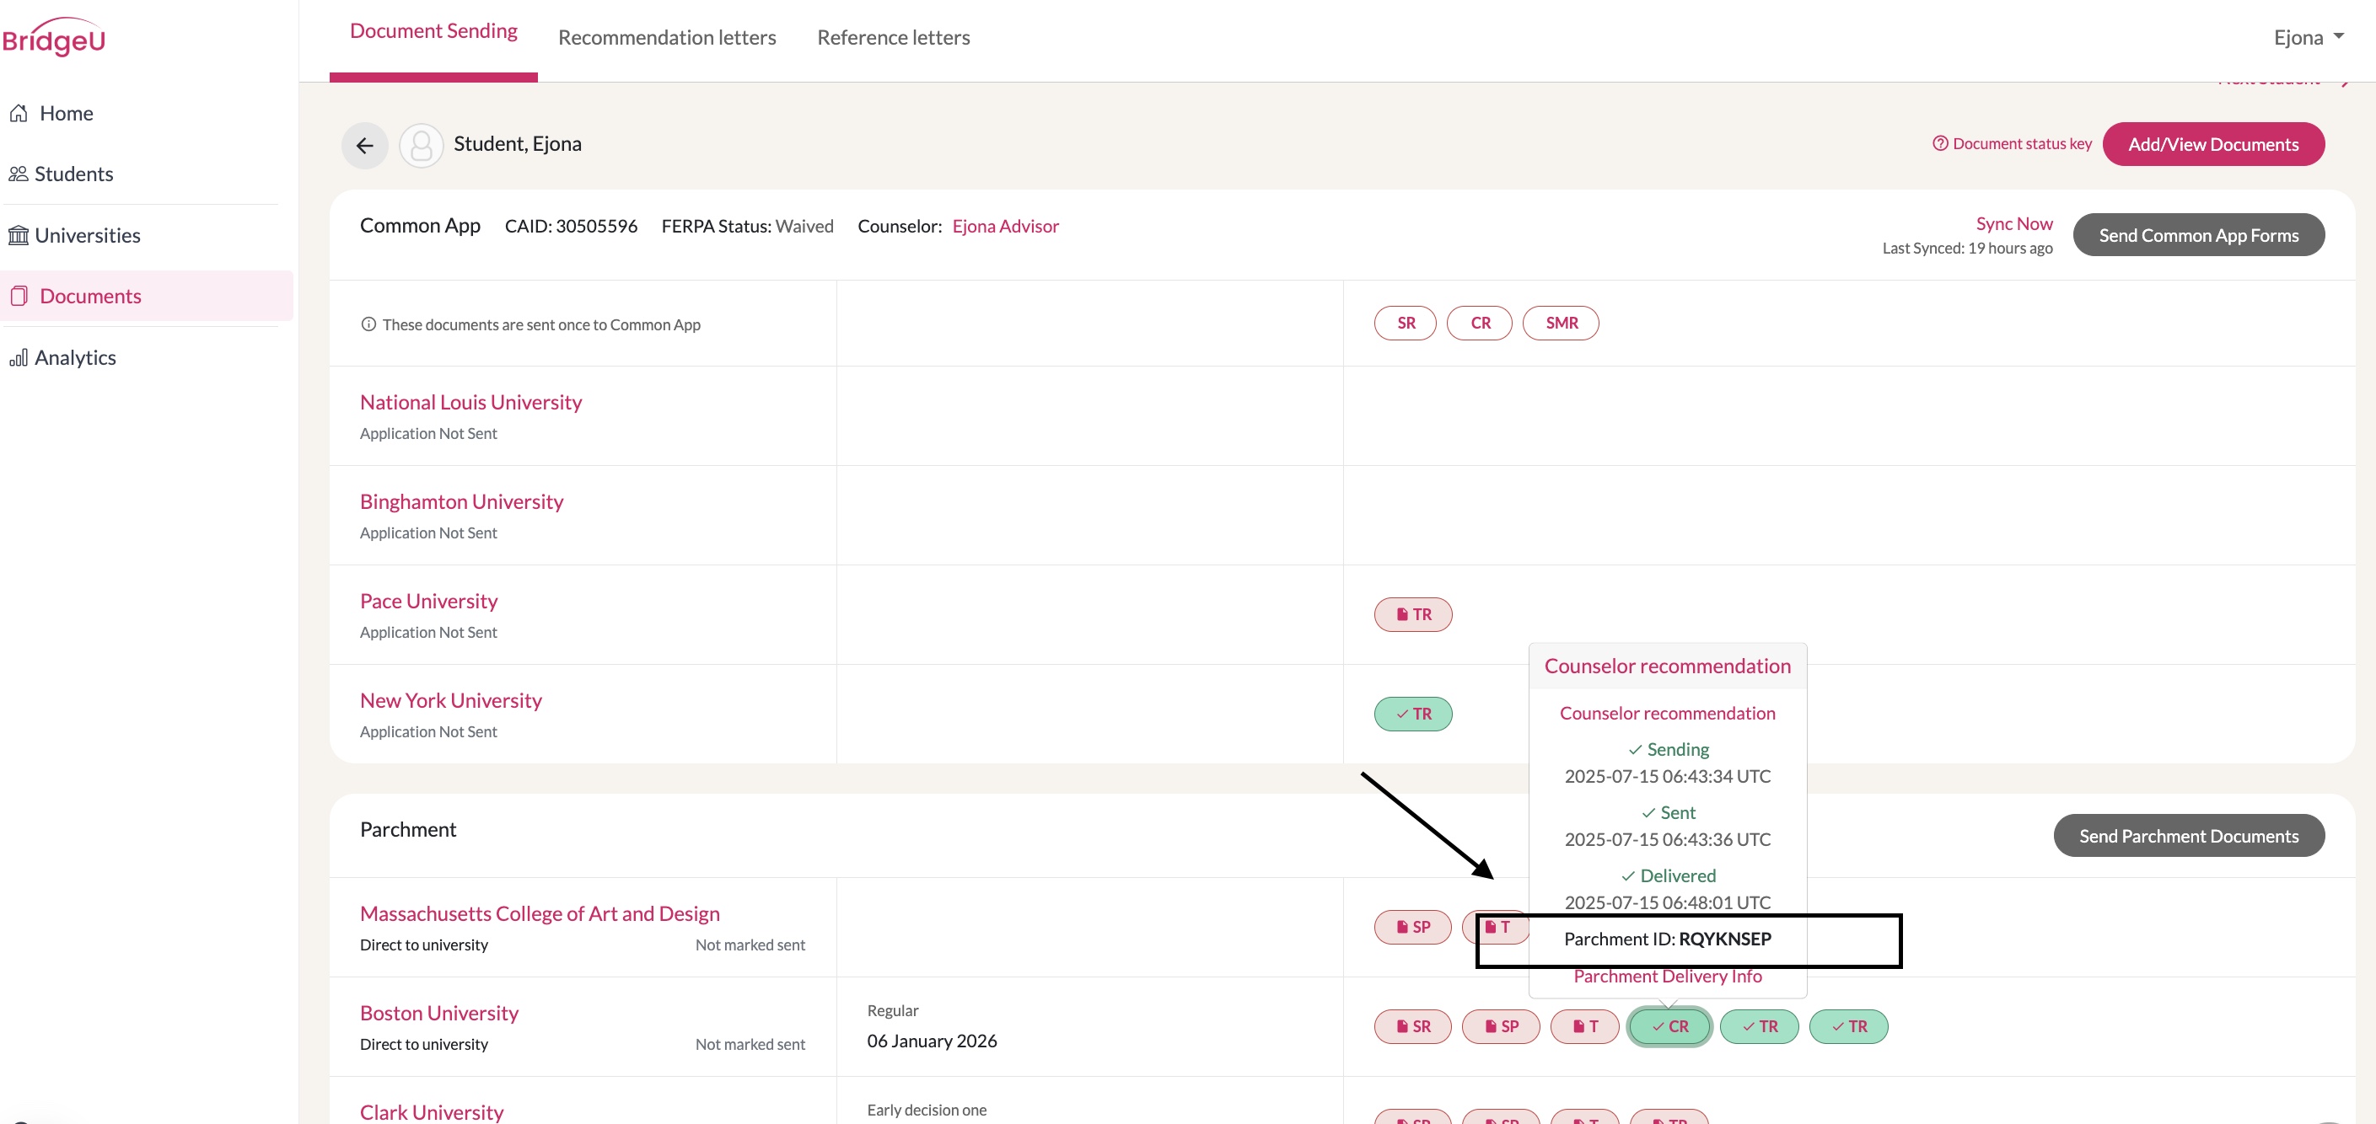Click the Counselor recommendation link in popup

click(1667, 714)
